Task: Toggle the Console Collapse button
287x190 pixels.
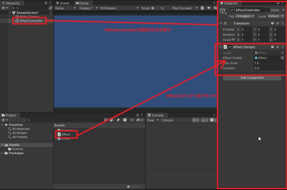Action: (167, 120)
